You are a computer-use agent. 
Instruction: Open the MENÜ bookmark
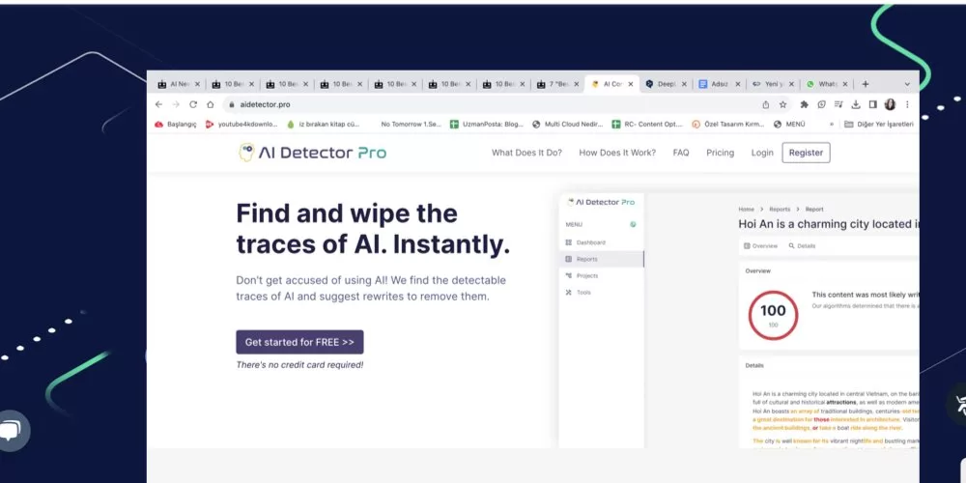click(789, 124)
